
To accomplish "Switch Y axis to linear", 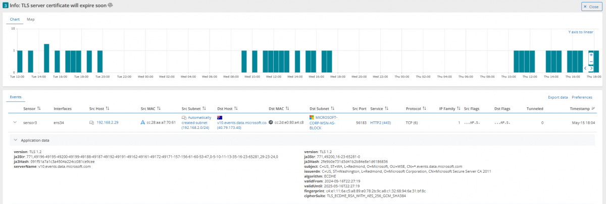I will pyautogui.click(x=581, y=32).
